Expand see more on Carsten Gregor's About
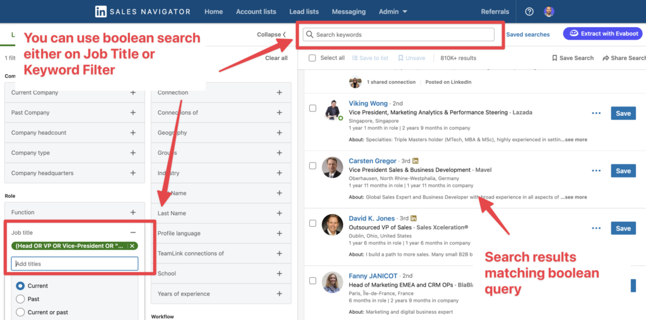646x320 pixels. 576,197
